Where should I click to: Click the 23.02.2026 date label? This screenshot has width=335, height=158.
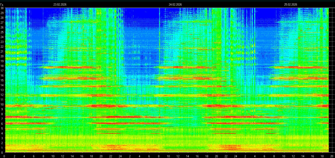[60, 5]
